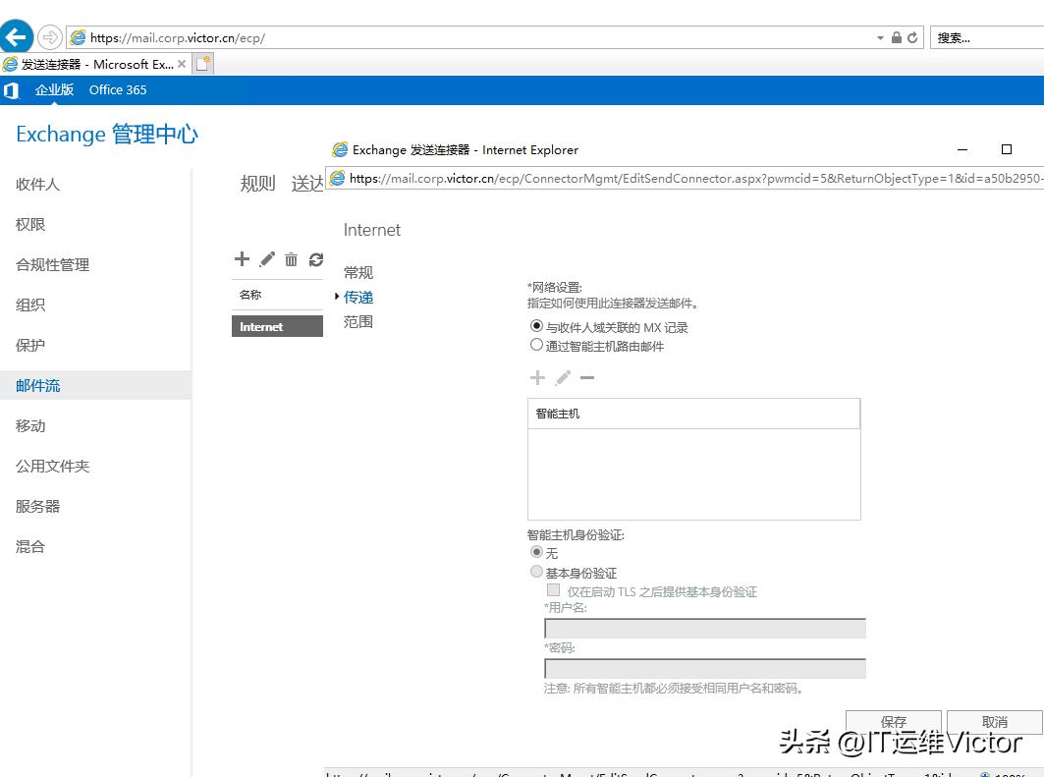Screen dimensions: 1044x777
Task: Choose 通过智能主机路由邮件 option
Action: click(x=536, y=345)
